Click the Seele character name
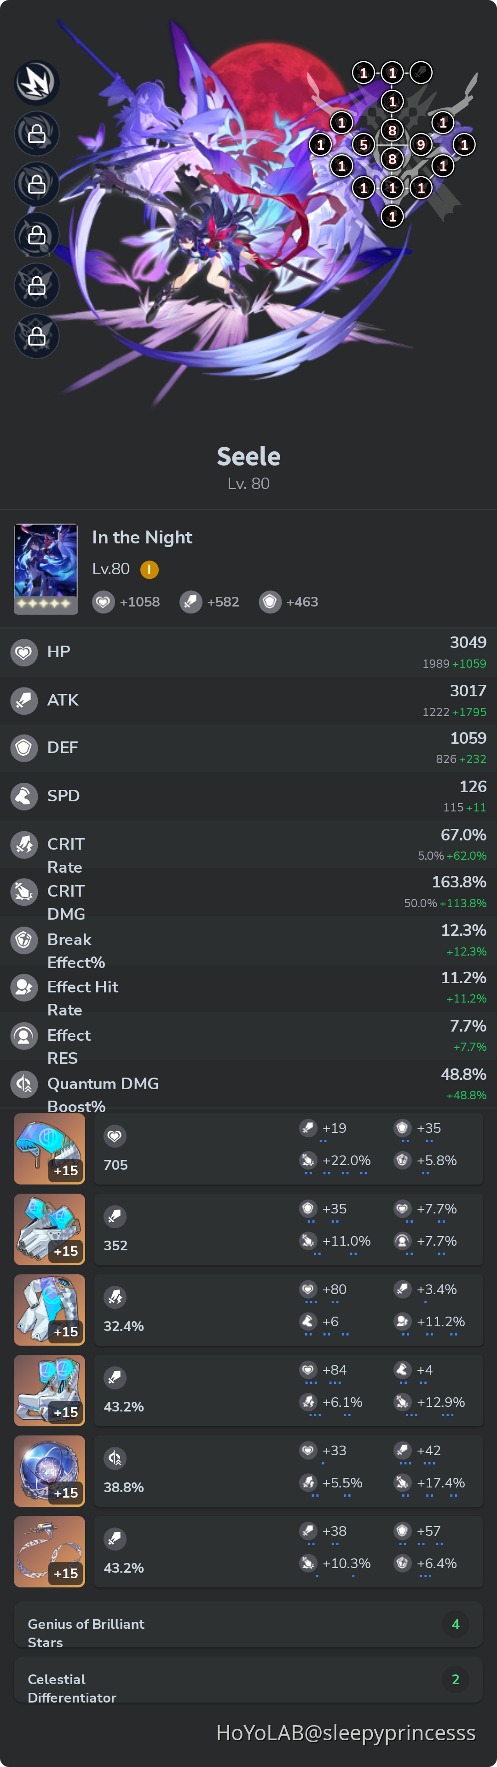The height and width of the screenshot is (1767, 497). point(249,457)
